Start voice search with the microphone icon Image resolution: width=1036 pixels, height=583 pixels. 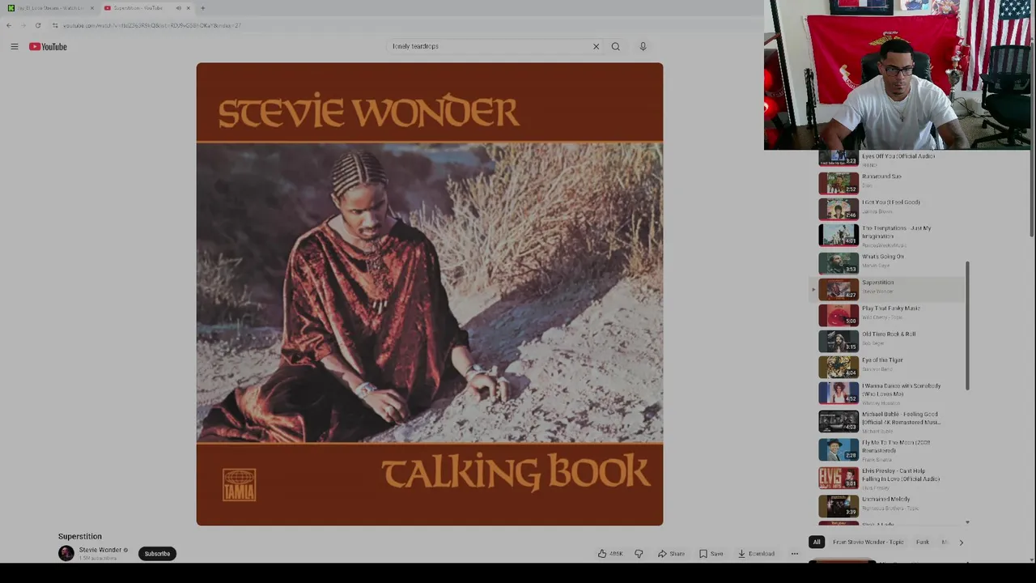643,46
